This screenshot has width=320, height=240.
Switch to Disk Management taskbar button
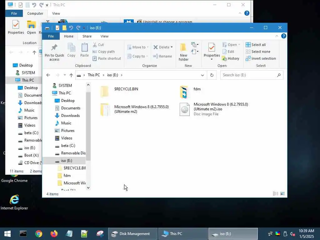point(132,234)
